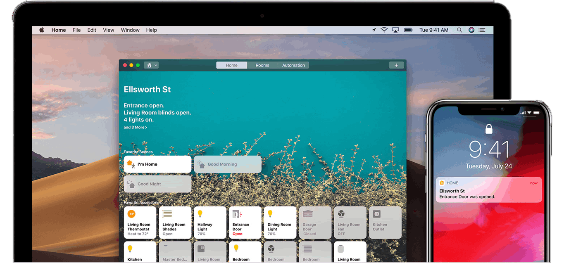Click the Wi-Fi status icon
564x263 pixels.
(384, 30)
